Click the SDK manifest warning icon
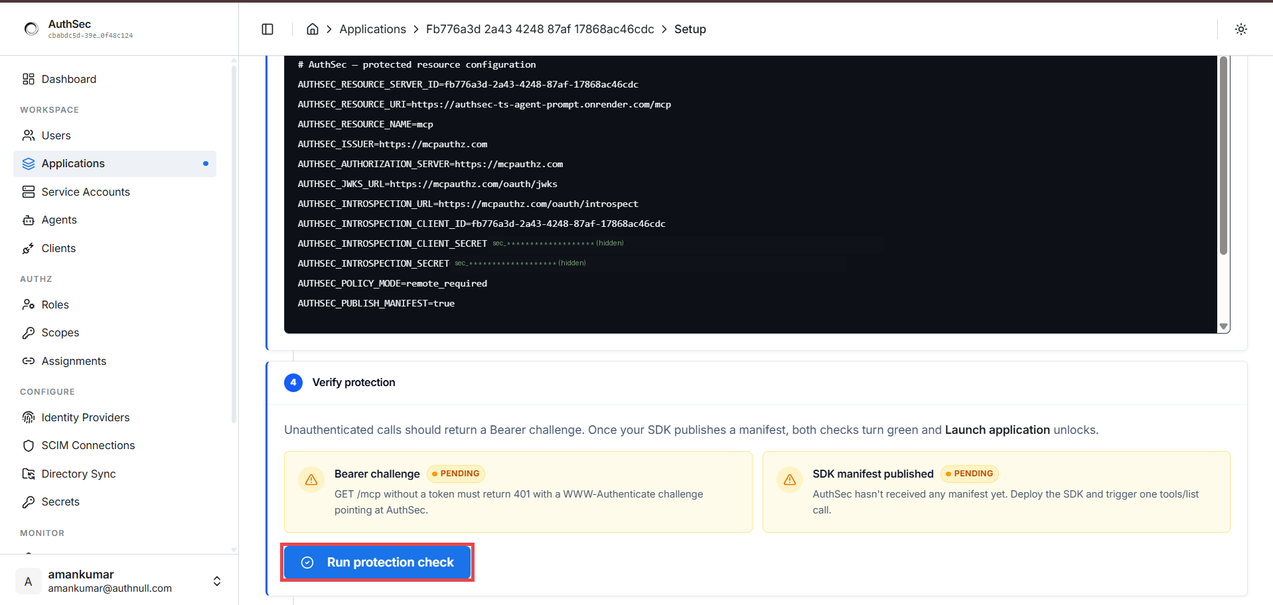 point(790,480)
